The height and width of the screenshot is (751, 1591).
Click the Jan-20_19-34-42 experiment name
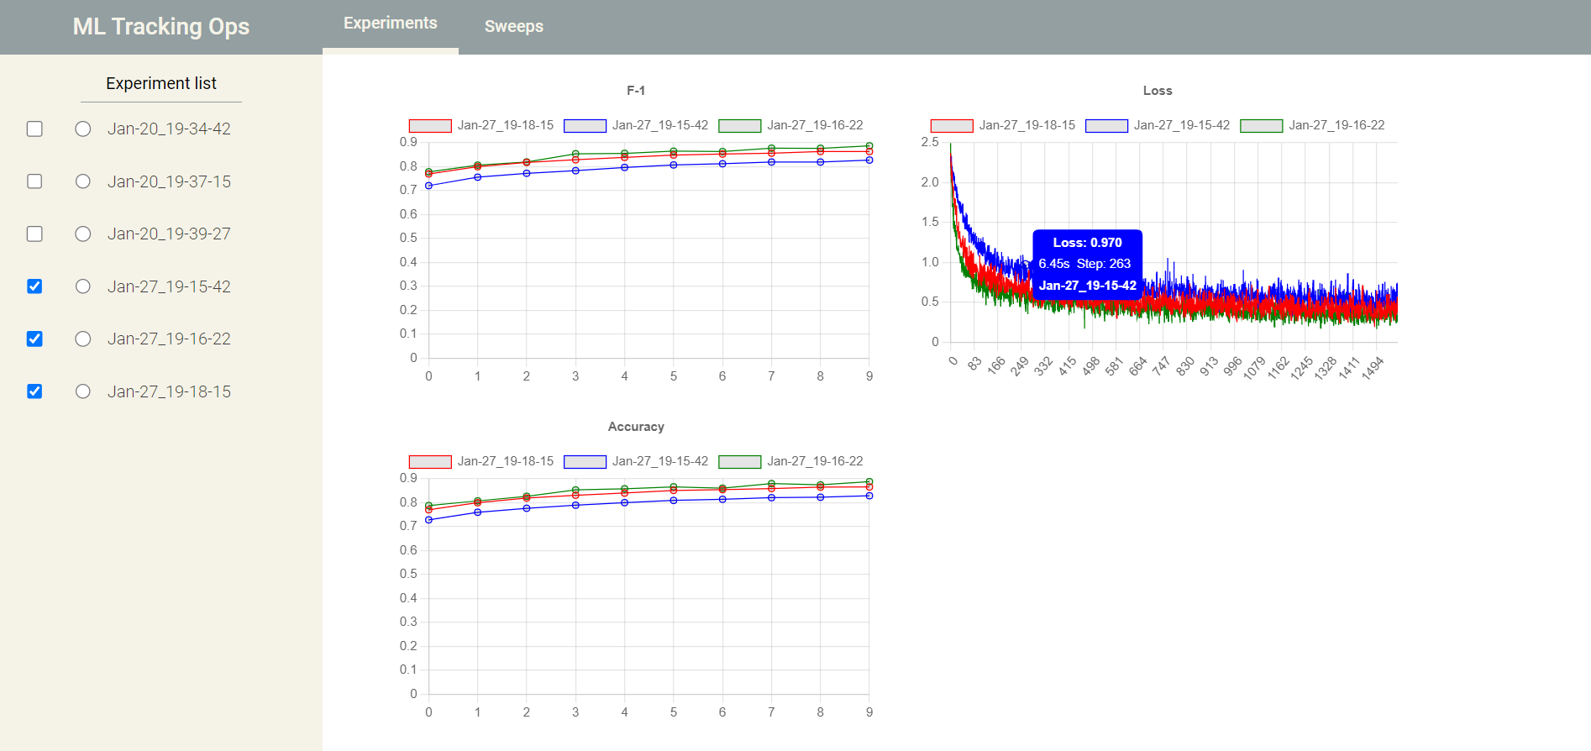pyautogui.click(x=169, y=129)
